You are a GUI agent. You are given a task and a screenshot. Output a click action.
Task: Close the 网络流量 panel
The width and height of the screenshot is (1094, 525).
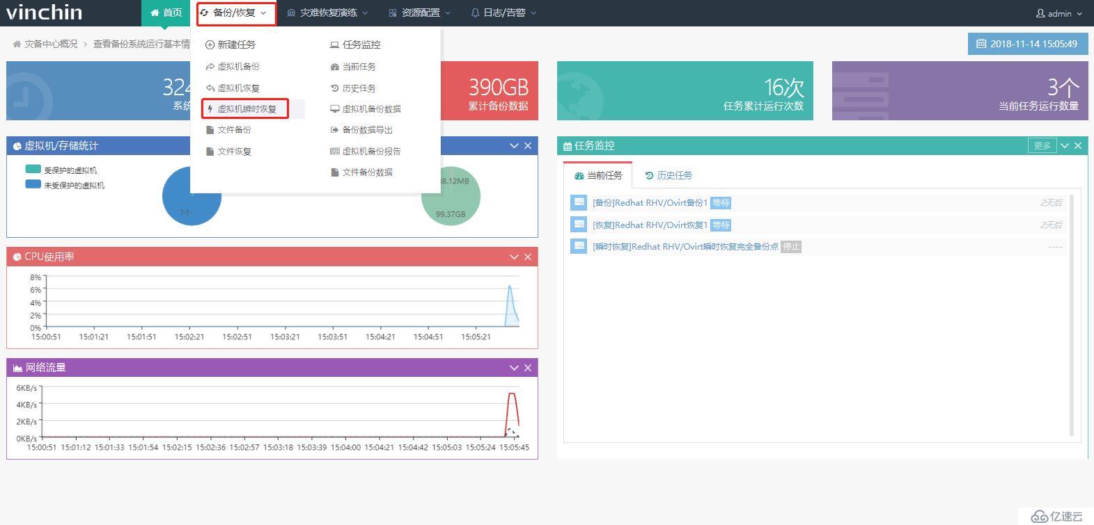[x=528, y=367]
